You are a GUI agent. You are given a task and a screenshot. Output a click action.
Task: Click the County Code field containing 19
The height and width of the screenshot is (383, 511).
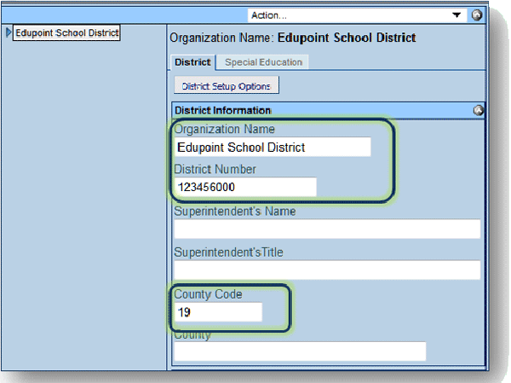click(218, 312)
